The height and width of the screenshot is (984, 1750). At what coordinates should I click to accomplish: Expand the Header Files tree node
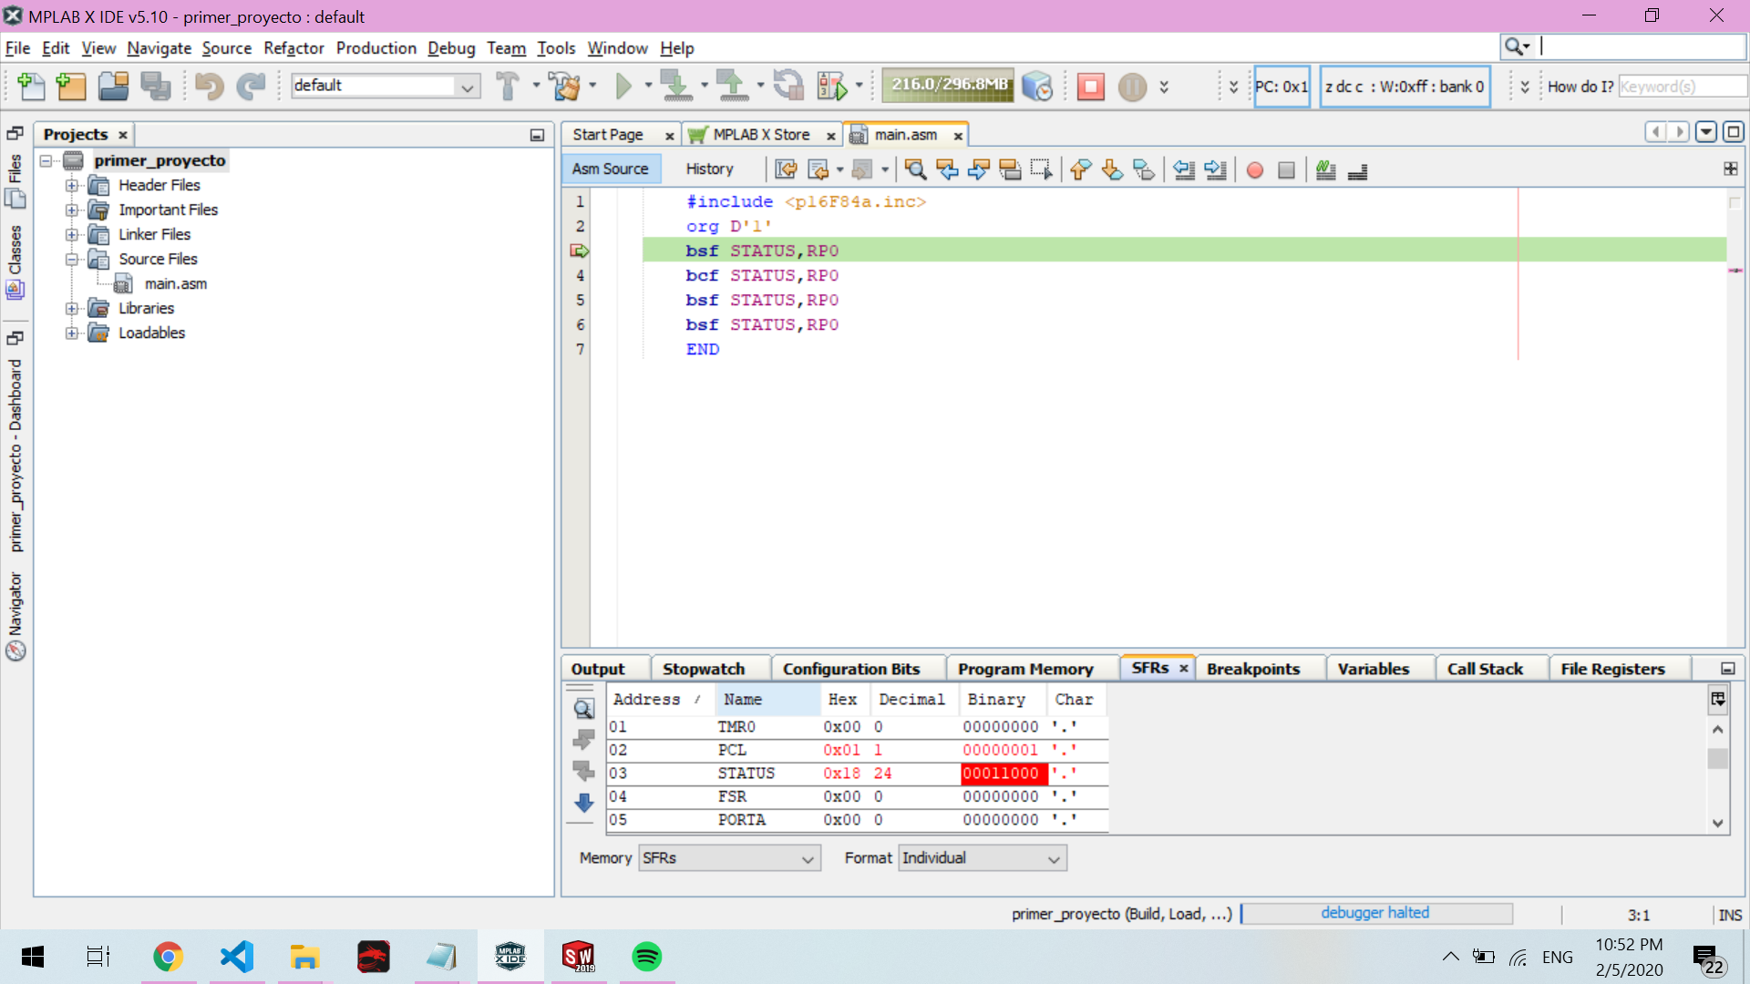pyautogui.click(x=72, y=185)
